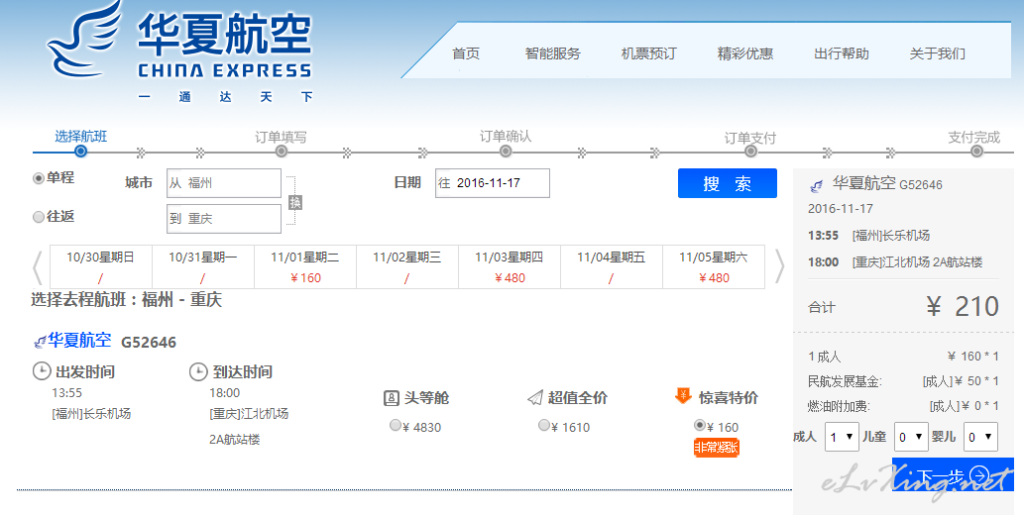
Task: Click the airline logo in summary panel
Action: (817, 185)
